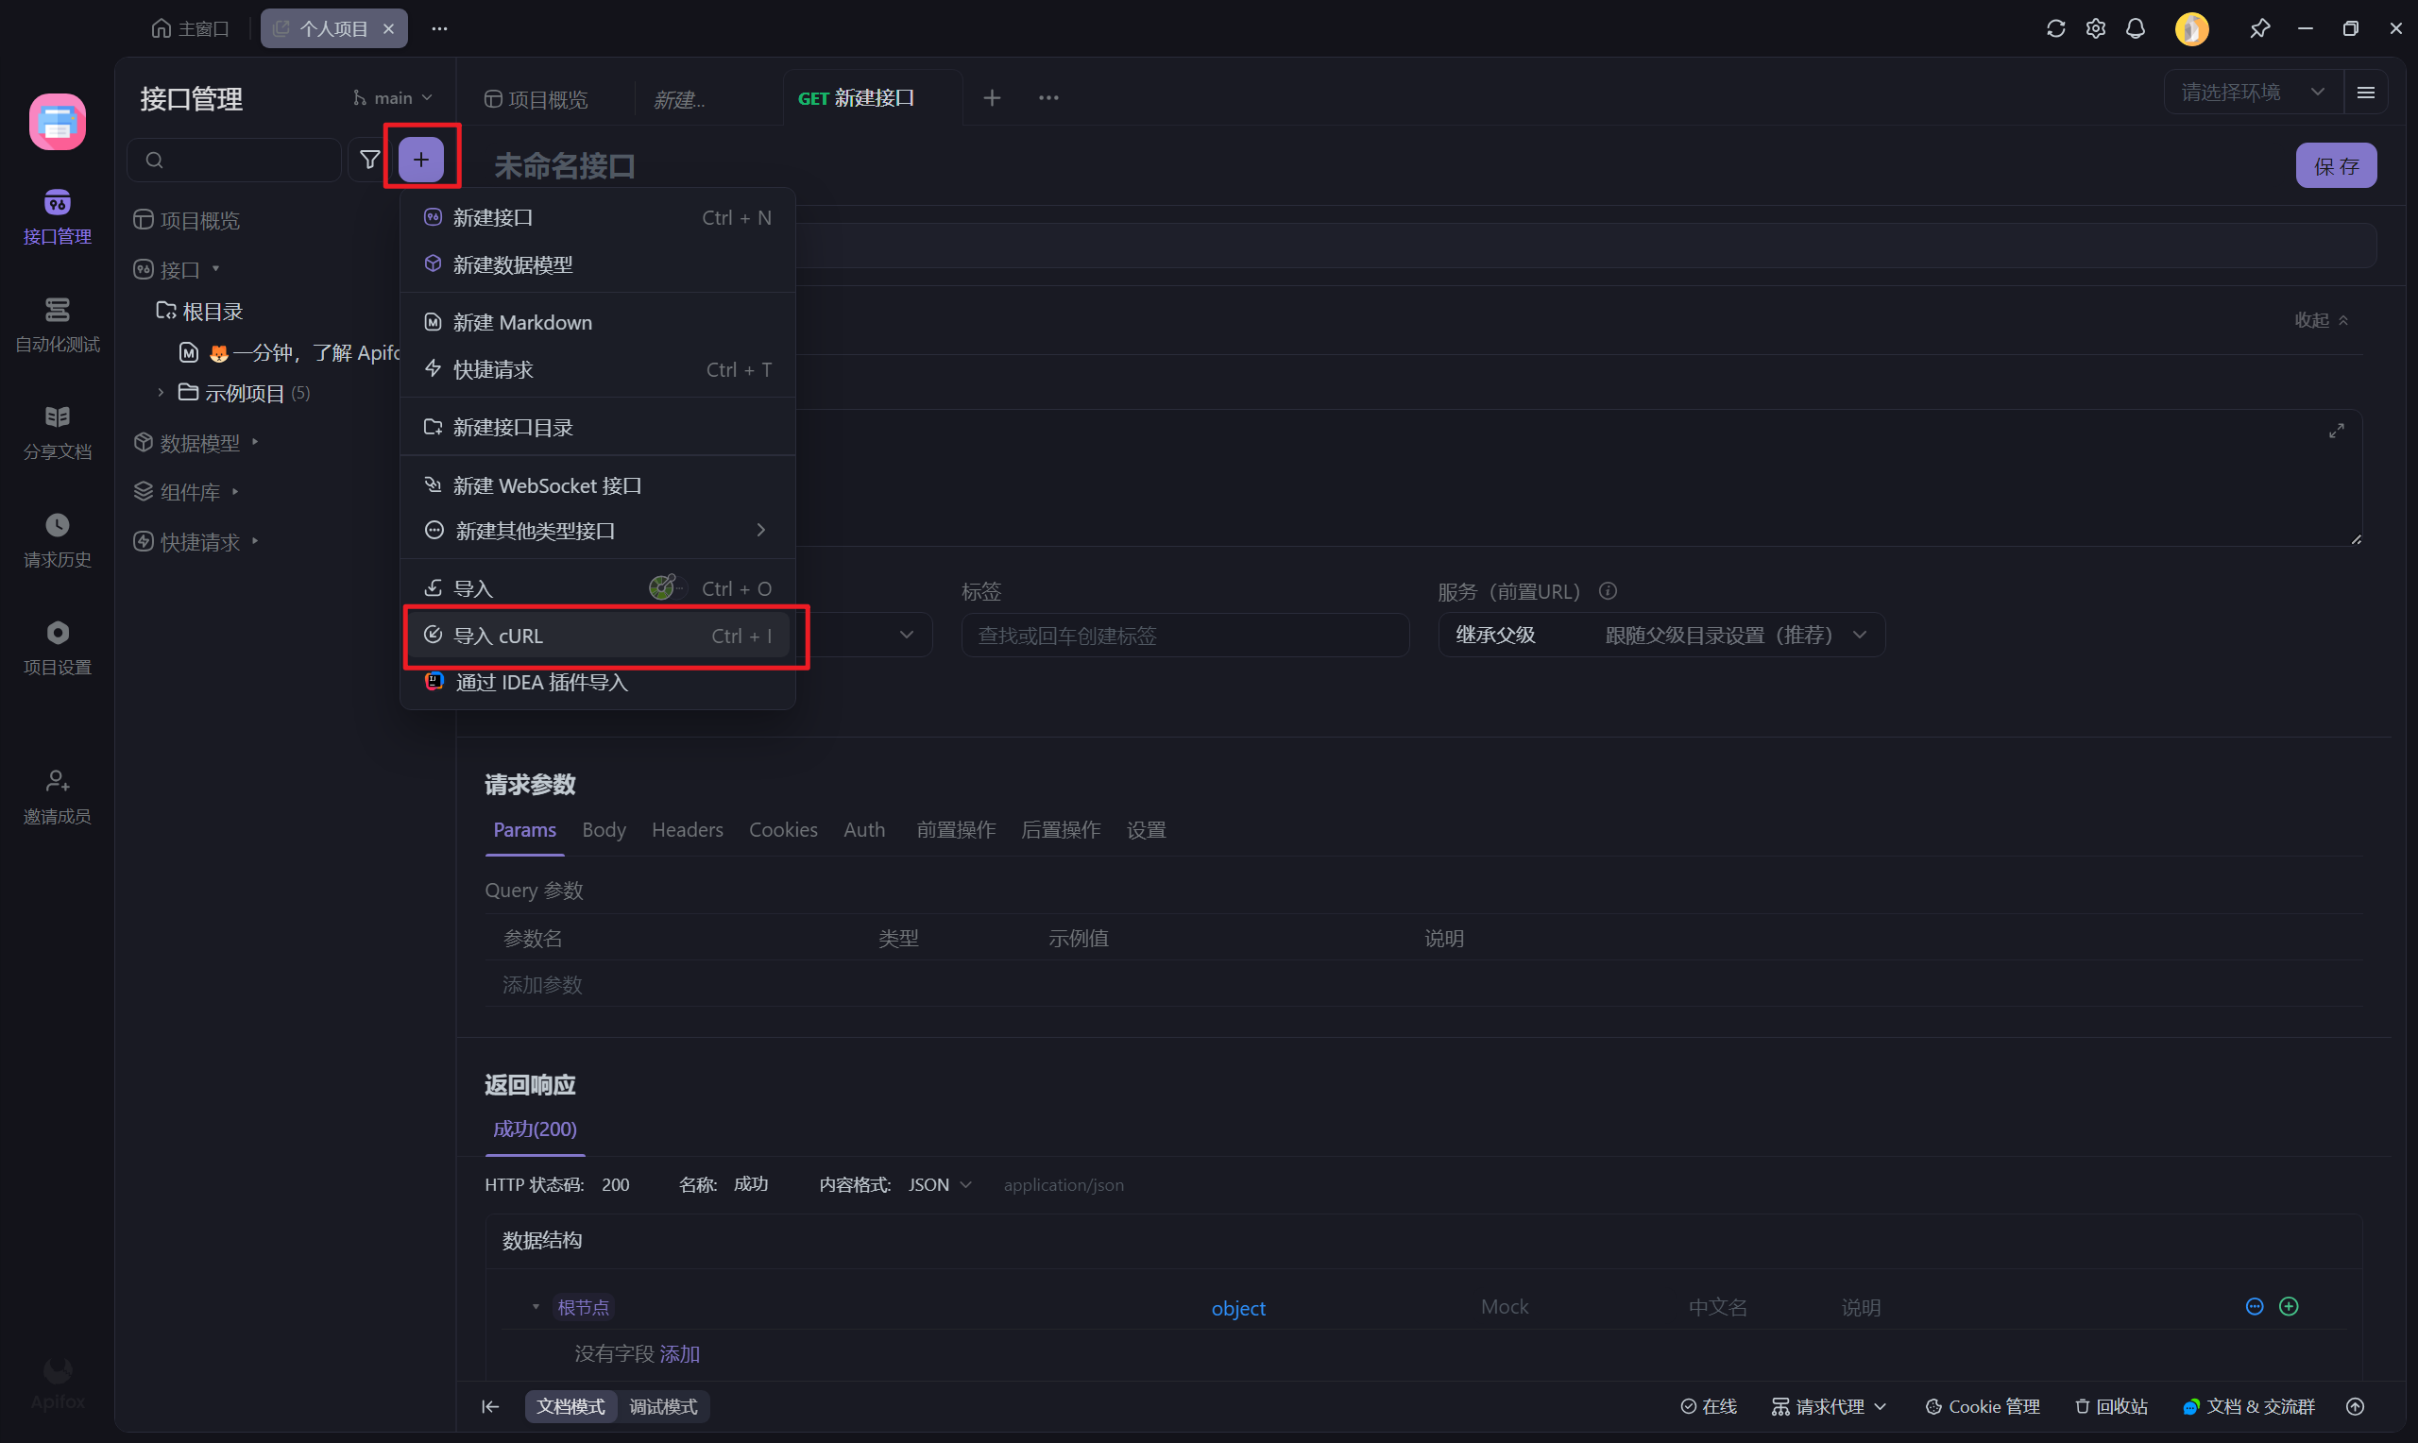Screen dimensions: 2418x1443
Task: Click 添加 to add a field
Action: (678, 1352)
